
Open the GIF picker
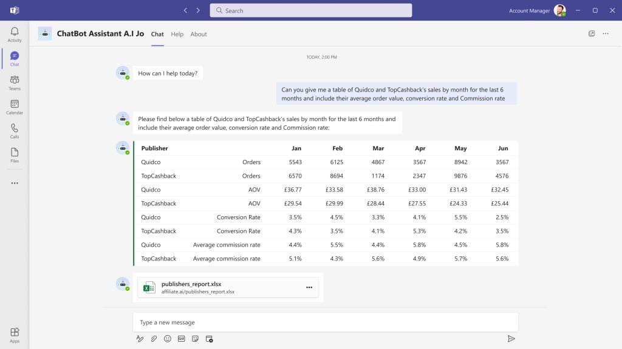[181, 339]
